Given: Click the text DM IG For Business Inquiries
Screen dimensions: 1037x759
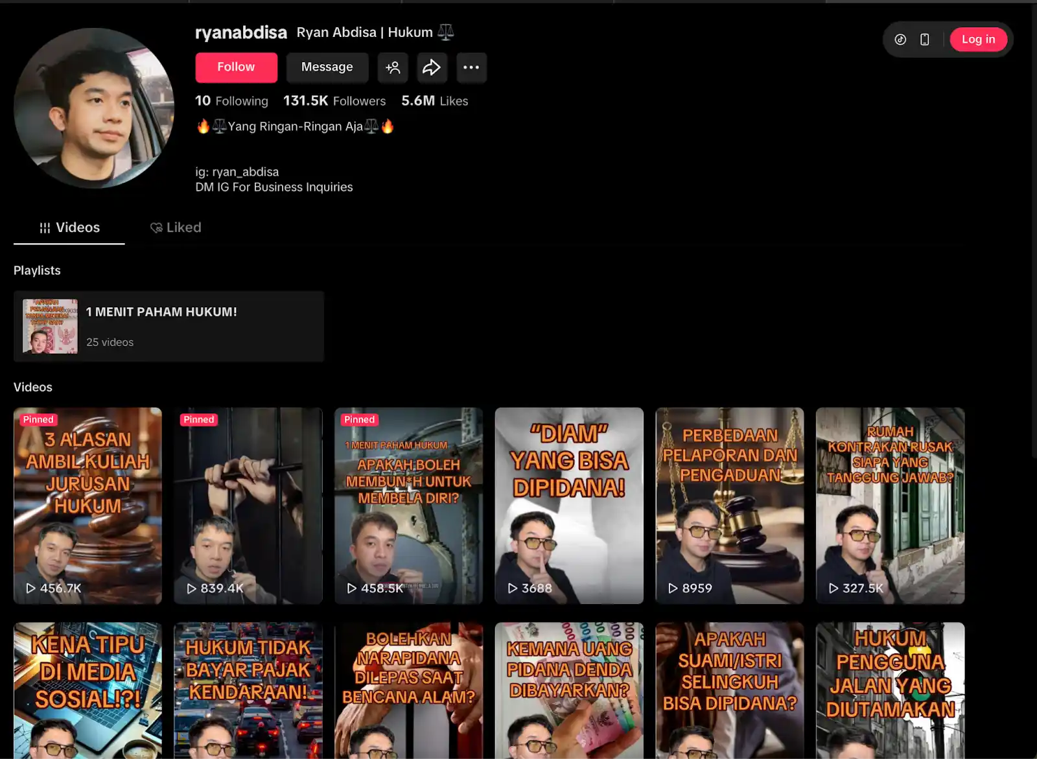Looking at the screenshot, I should [x=274, y=187].
